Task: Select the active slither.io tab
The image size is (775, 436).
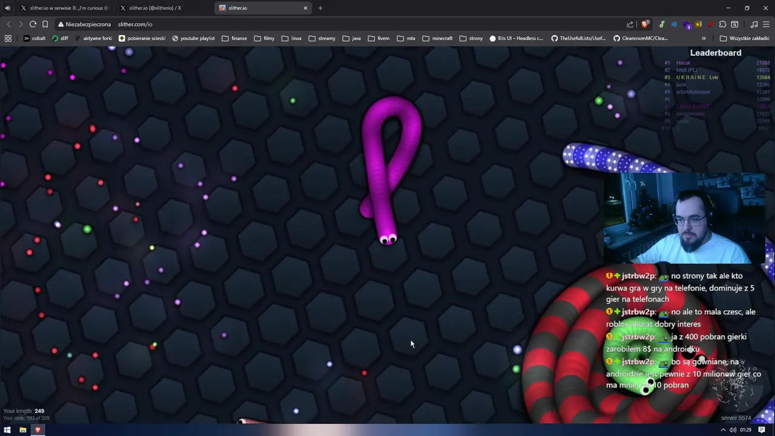Action: click(x=263, y=8)
